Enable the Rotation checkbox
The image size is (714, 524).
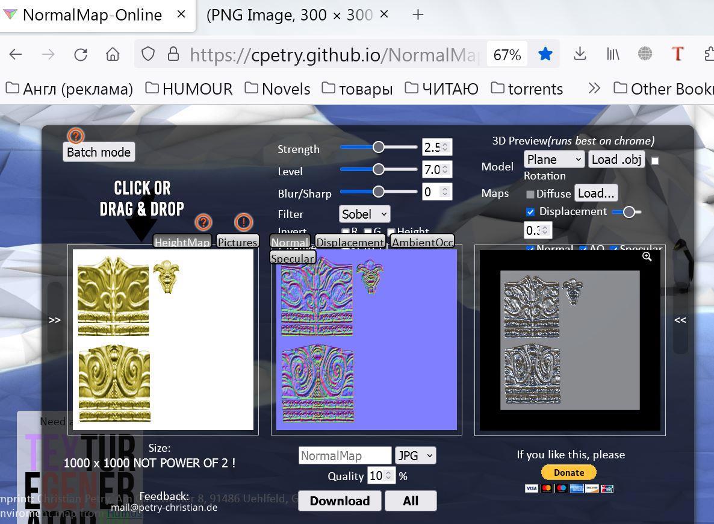click(x=655, y=160)
